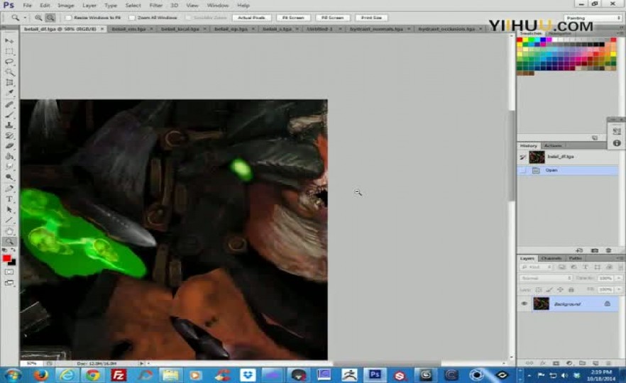The width and height of the screenshot is (626, 383).
Task: Toggle Quick Mask mode icon
Action: tap(9, 272)
